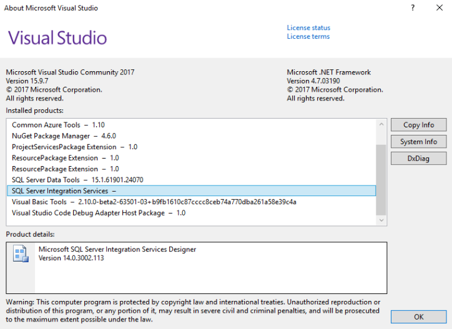Click the help question mark icon
The image size is (452, 329).
(x=413, y=7)
